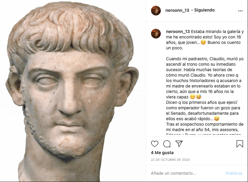Share the post using the paper plane icon
The image size is (248, 182).
(179, 144)
